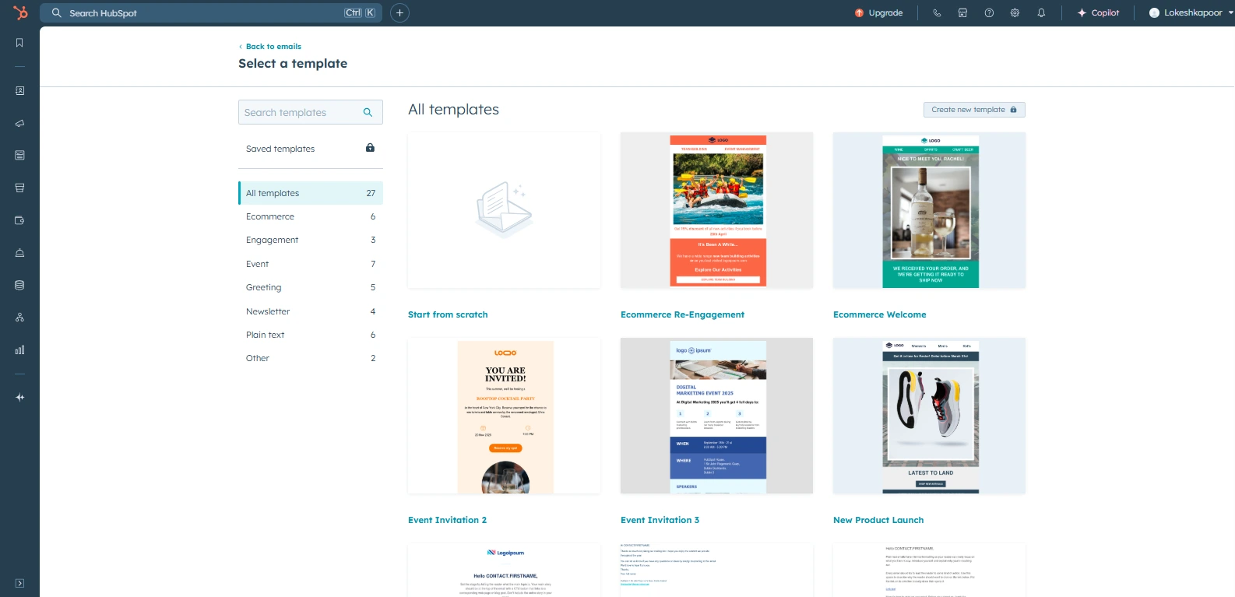
Task: Click the phone calling icon in top bar
Action: [x=937, y=13]
